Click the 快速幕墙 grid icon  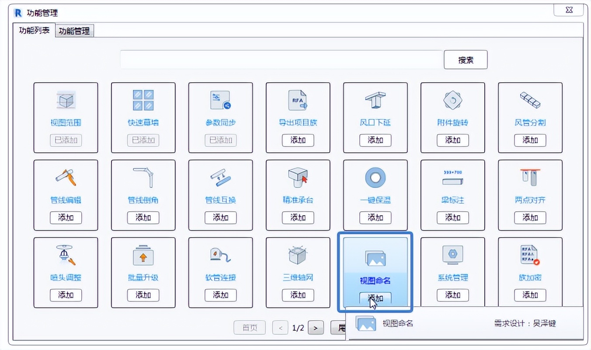click(x=143, y=100)
